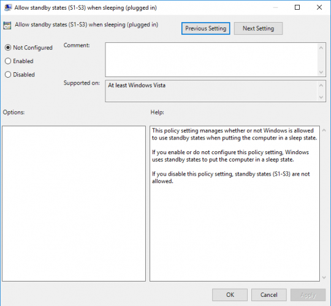The height and width of the screenshot is (306, 331).
Task: Click the Comment label
Action: click(x=77, y=45)
